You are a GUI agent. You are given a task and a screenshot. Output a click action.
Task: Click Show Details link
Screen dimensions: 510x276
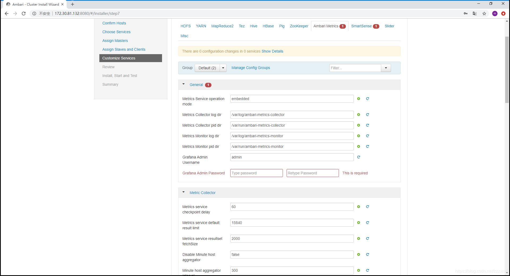point(272,51)
